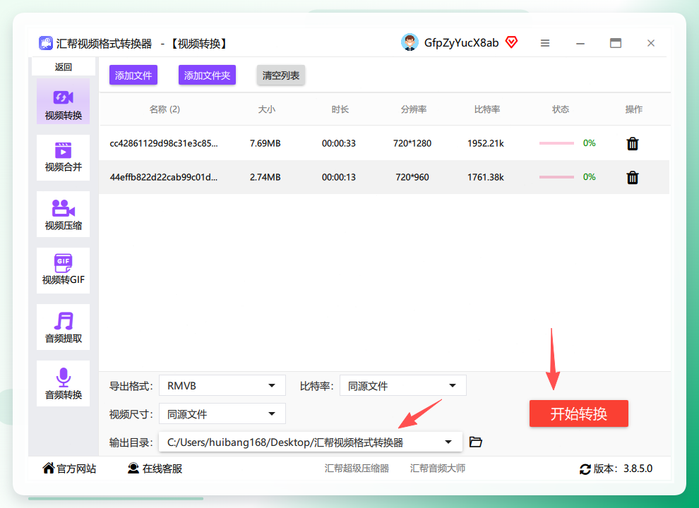This screenshot has width=699, height=508.
Task: Click the 7.69MB size cell
Action: click(x=265, y=143)
